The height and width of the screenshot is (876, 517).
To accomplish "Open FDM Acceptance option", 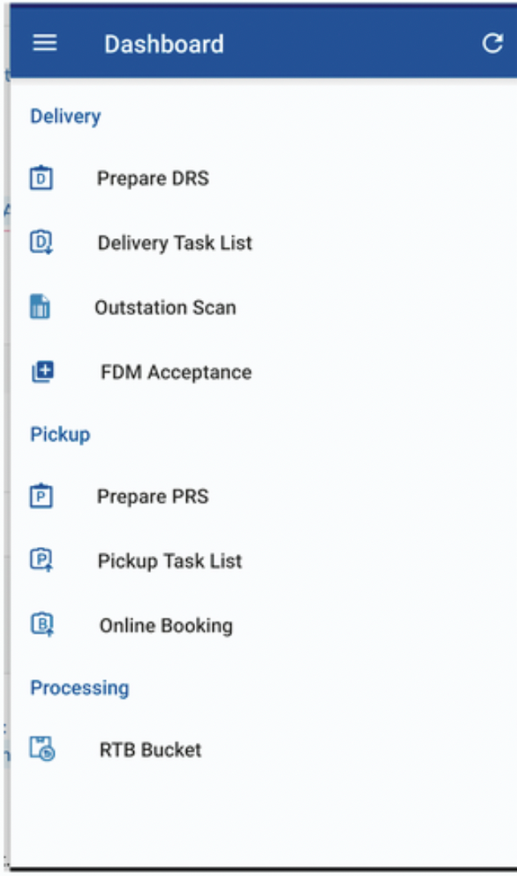I will point(176,372).
